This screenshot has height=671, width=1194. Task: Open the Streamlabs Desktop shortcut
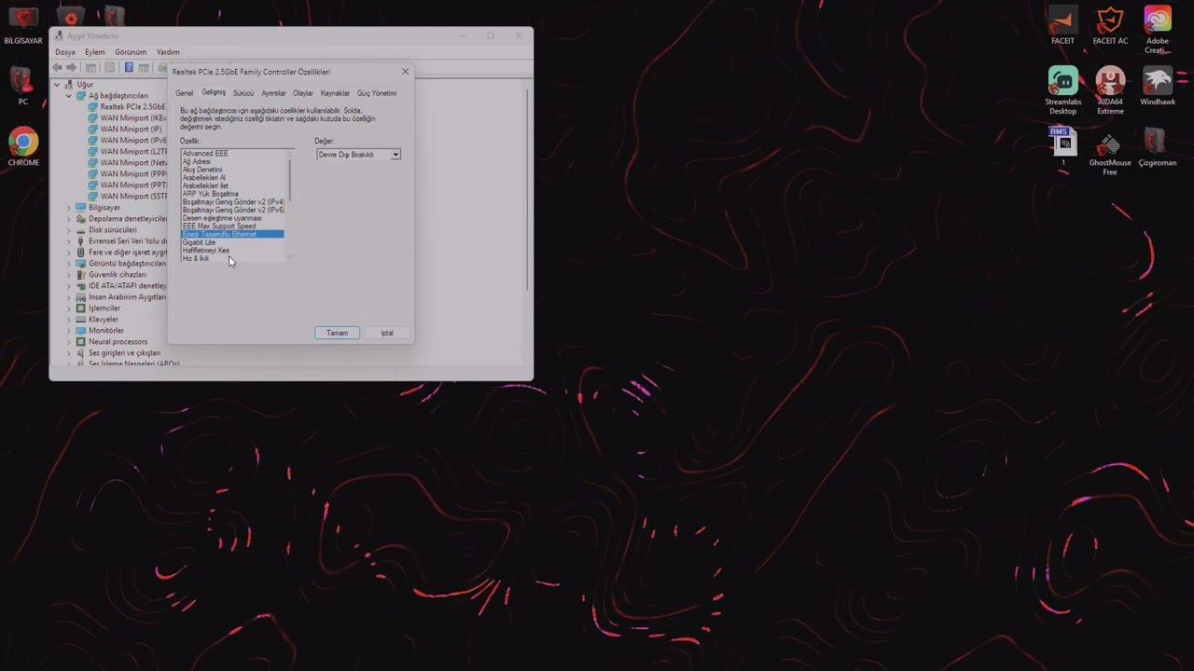click(x=1062, y=90)
